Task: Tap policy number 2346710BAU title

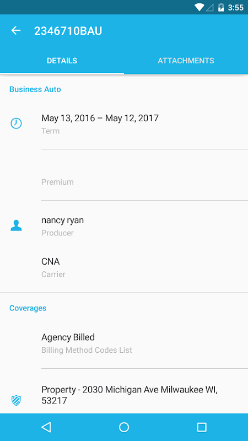Action: (x=68, y=31)
